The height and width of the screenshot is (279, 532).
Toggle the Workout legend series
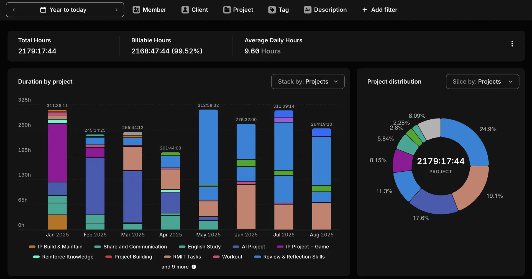227,257
